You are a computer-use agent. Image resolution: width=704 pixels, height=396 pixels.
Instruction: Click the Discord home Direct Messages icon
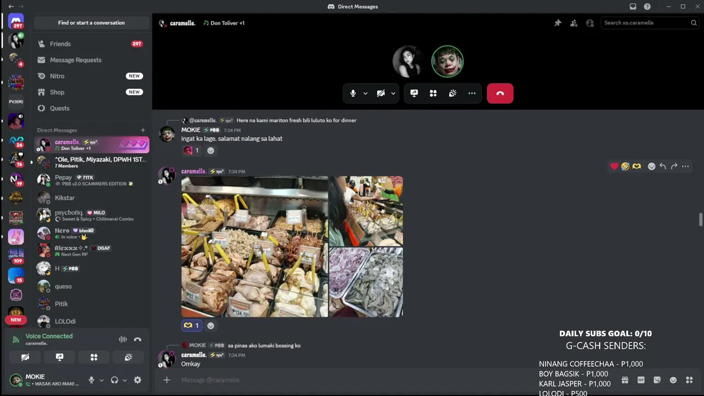click(x=16, y=21)
